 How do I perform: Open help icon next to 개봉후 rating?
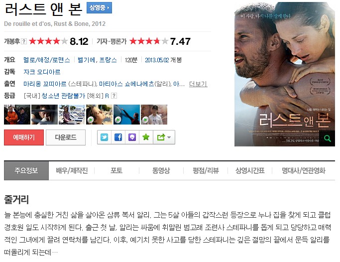pos(24,41)
